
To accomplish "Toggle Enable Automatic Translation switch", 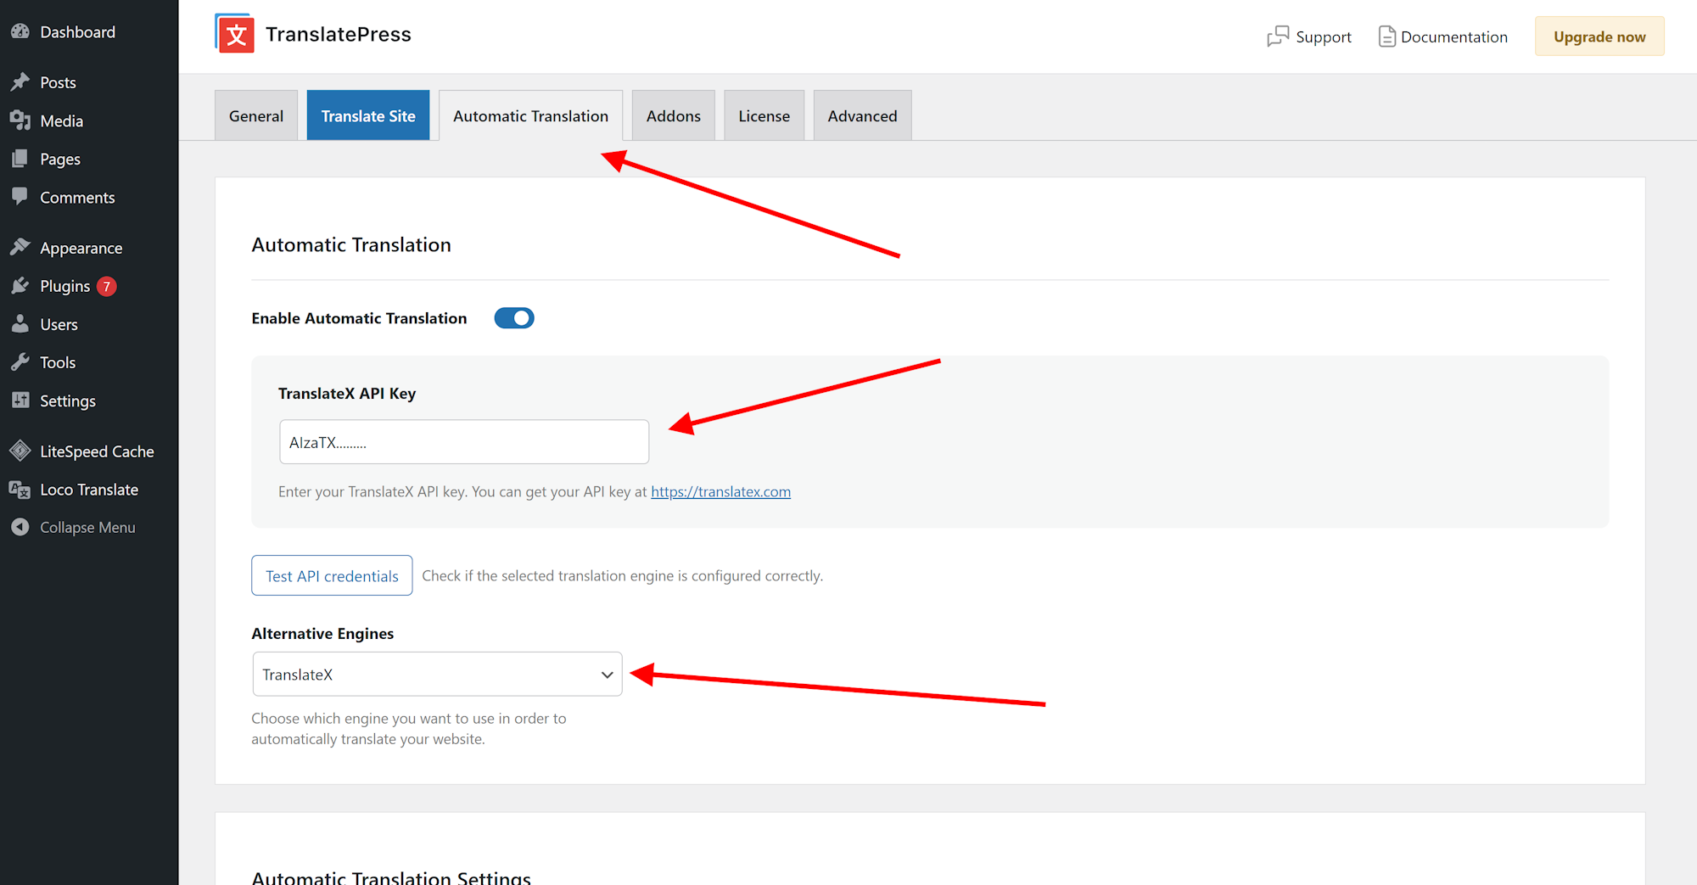I will point(514,318).
